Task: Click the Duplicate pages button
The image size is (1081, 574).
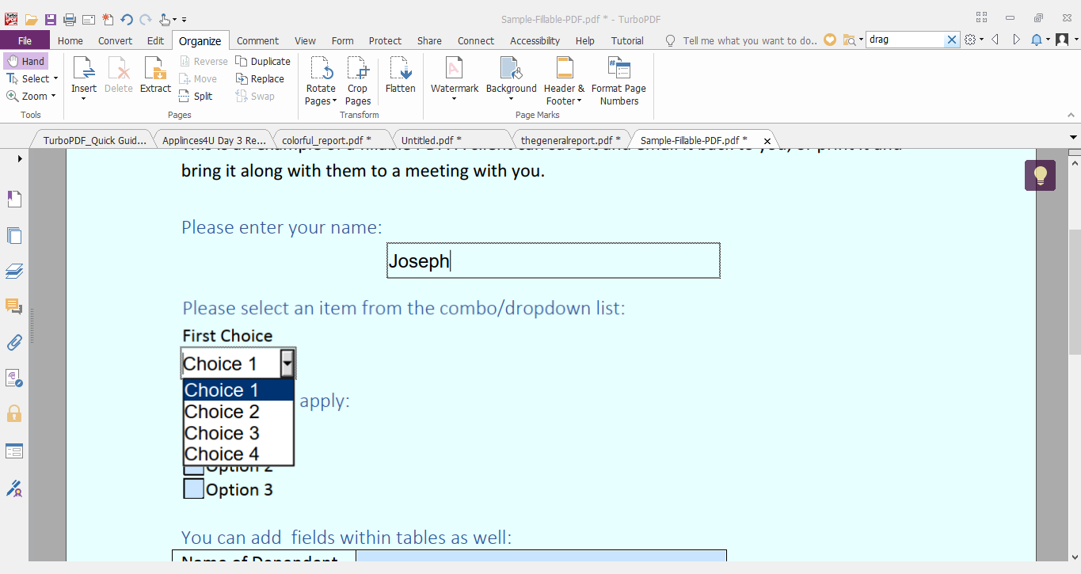Action: click(263, 61)
